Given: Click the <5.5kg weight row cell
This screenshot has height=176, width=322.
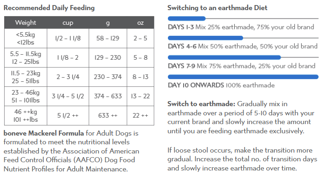Looking at the screenshot, I should pos(26,38).
